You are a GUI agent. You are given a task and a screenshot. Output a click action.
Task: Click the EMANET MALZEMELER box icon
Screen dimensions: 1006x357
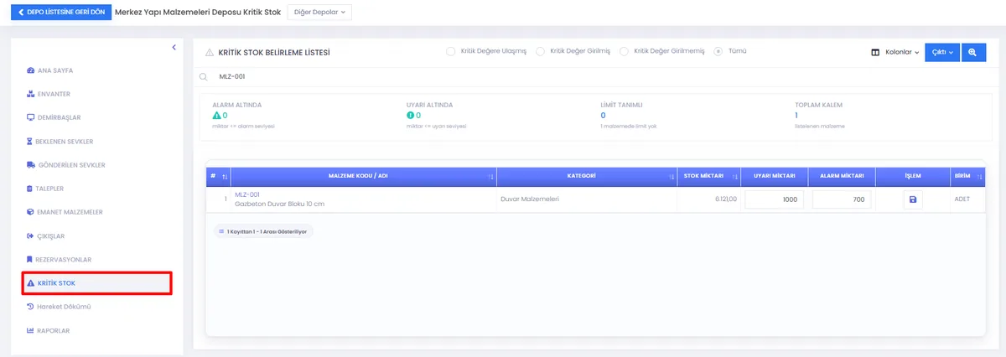31,212
